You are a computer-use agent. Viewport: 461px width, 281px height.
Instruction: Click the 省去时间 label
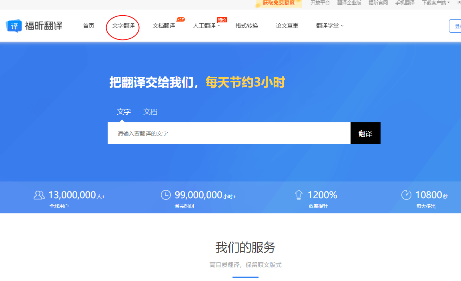tap(184, 206)
